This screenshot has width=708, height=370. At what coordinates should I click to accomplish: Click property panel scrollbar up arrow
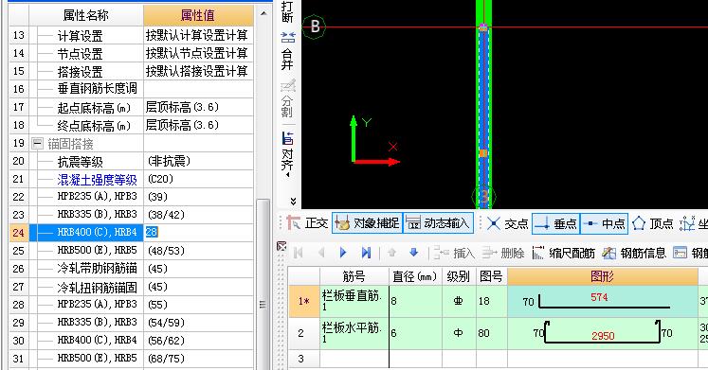coord(263,13)
